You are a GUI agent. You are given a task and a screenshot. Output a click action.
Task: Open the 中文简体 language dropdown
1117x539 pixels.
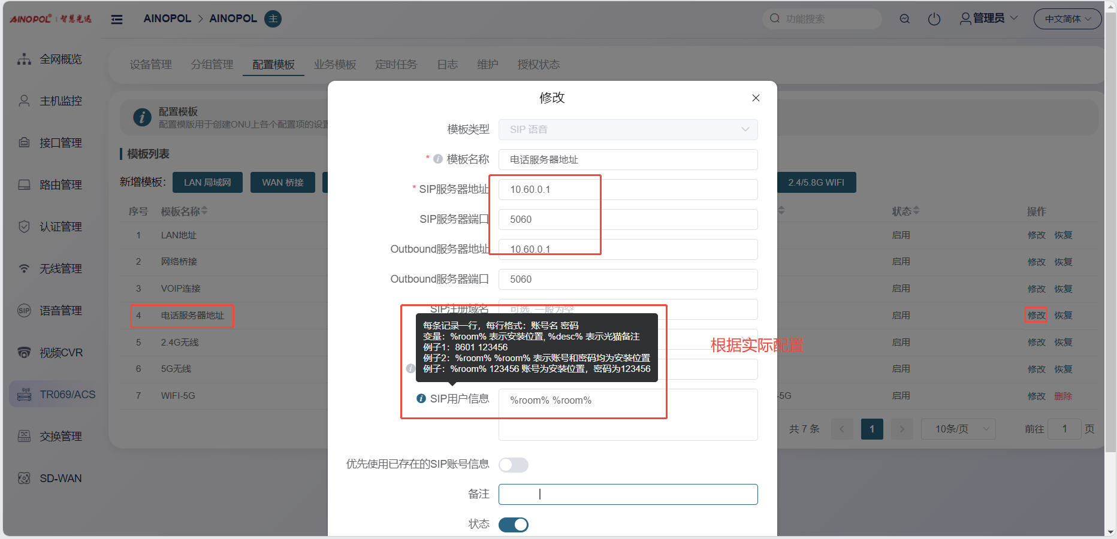[x=1067, y=19]
